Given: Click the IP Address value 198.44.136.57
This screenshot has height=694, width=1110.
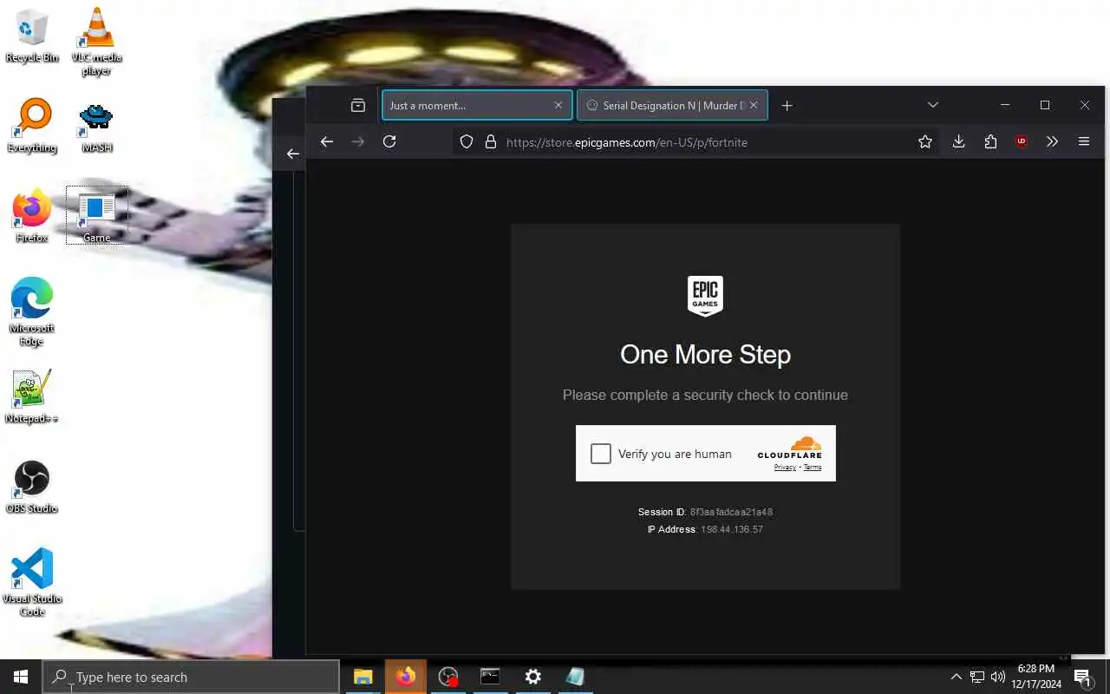Looking at the screenshot, I should pos(732,529).
